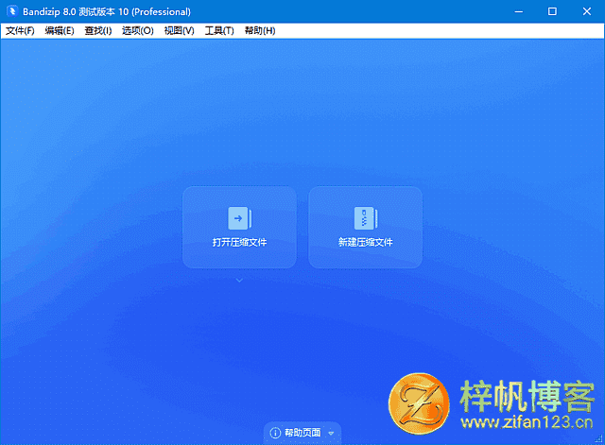
Task: Click the Bandizip app icon in title bar
Action: click(12, 11)
